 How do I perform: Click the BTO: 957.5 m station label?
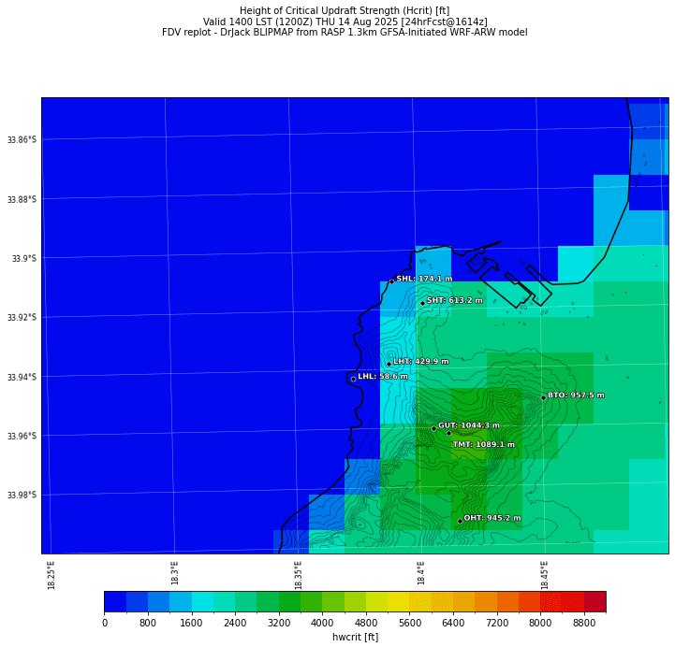pos(576,395)
